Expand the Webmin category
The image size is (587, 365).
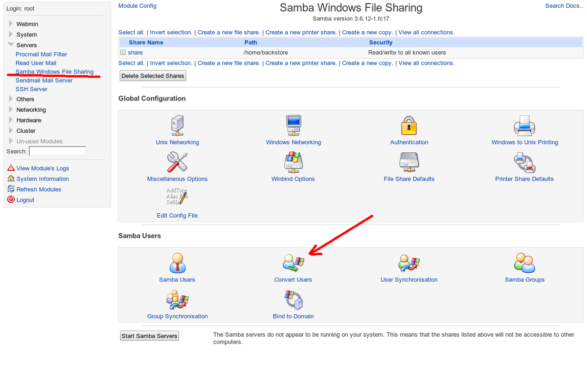click(x=11, y=23)
